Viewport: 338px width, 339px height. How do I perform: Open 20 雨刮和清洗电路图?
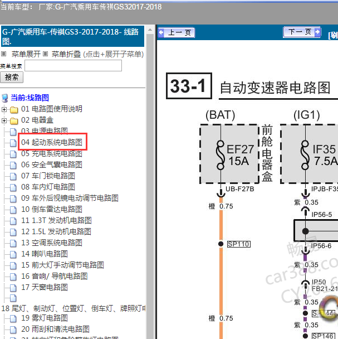pyautogui.click(x=55, y=330)
